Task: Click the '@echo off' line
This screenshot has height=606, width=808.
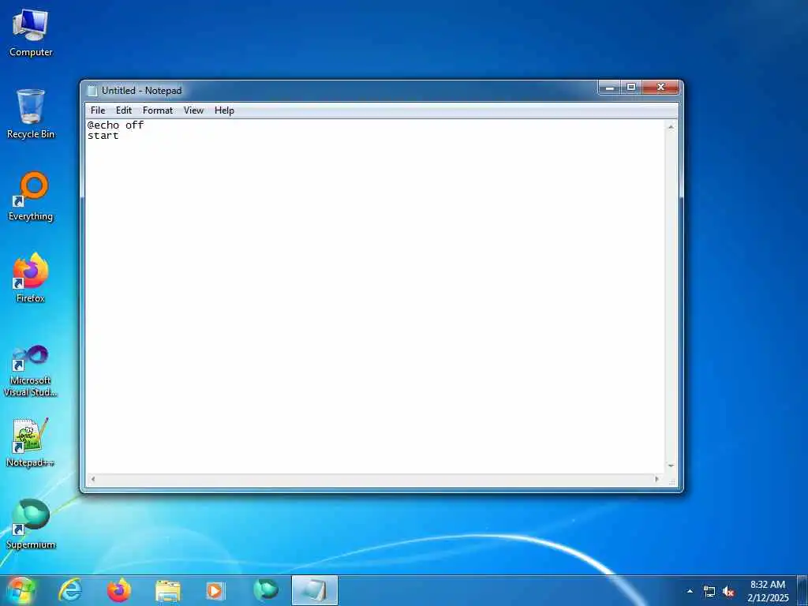Action: coord(115,125)
